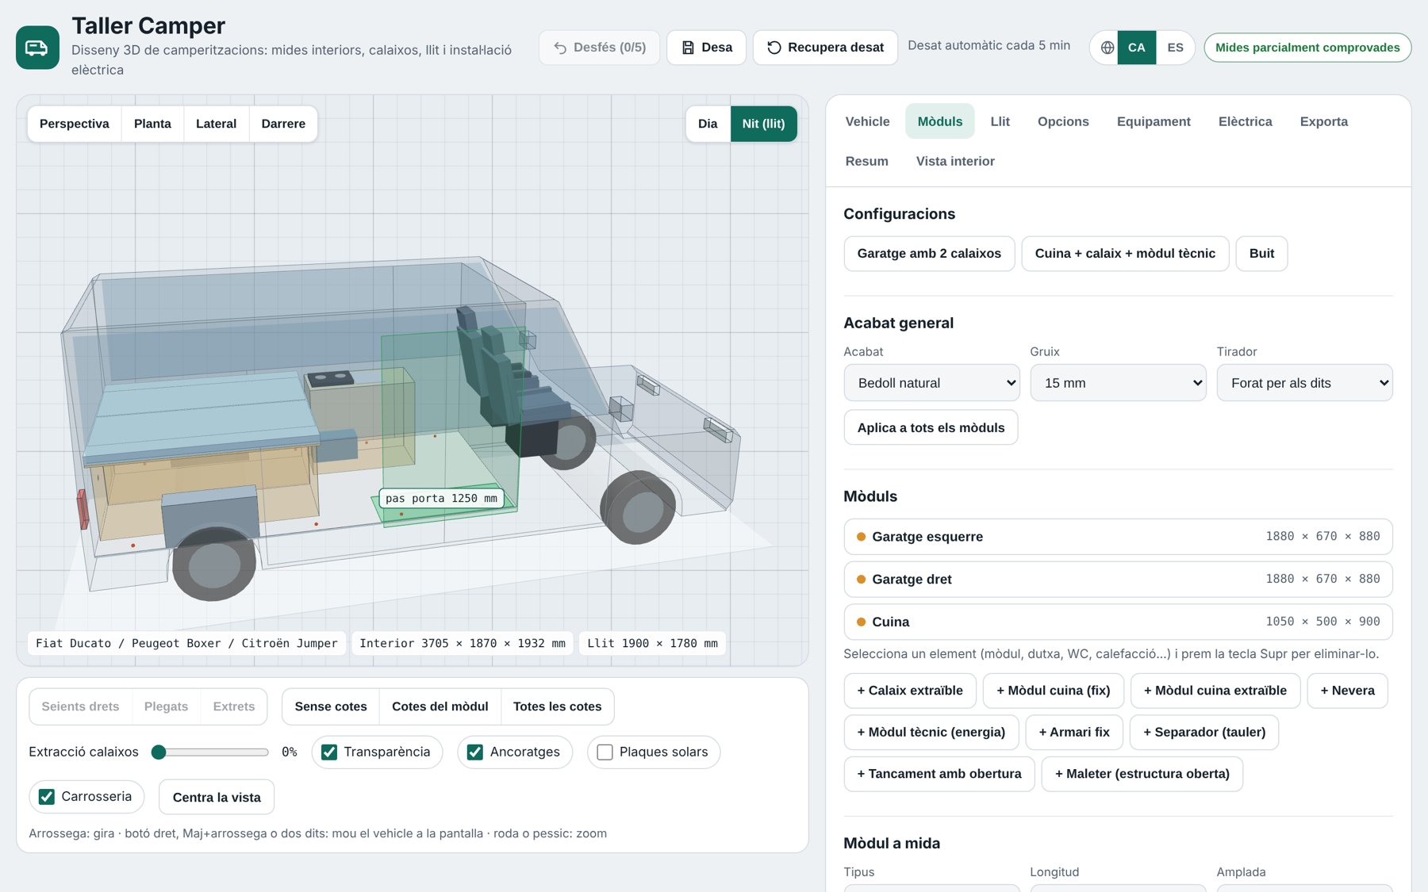Select the Cuina module row
This screenshot has height=892, width=1428.
pyautogui.click(x=1118, y=622)
